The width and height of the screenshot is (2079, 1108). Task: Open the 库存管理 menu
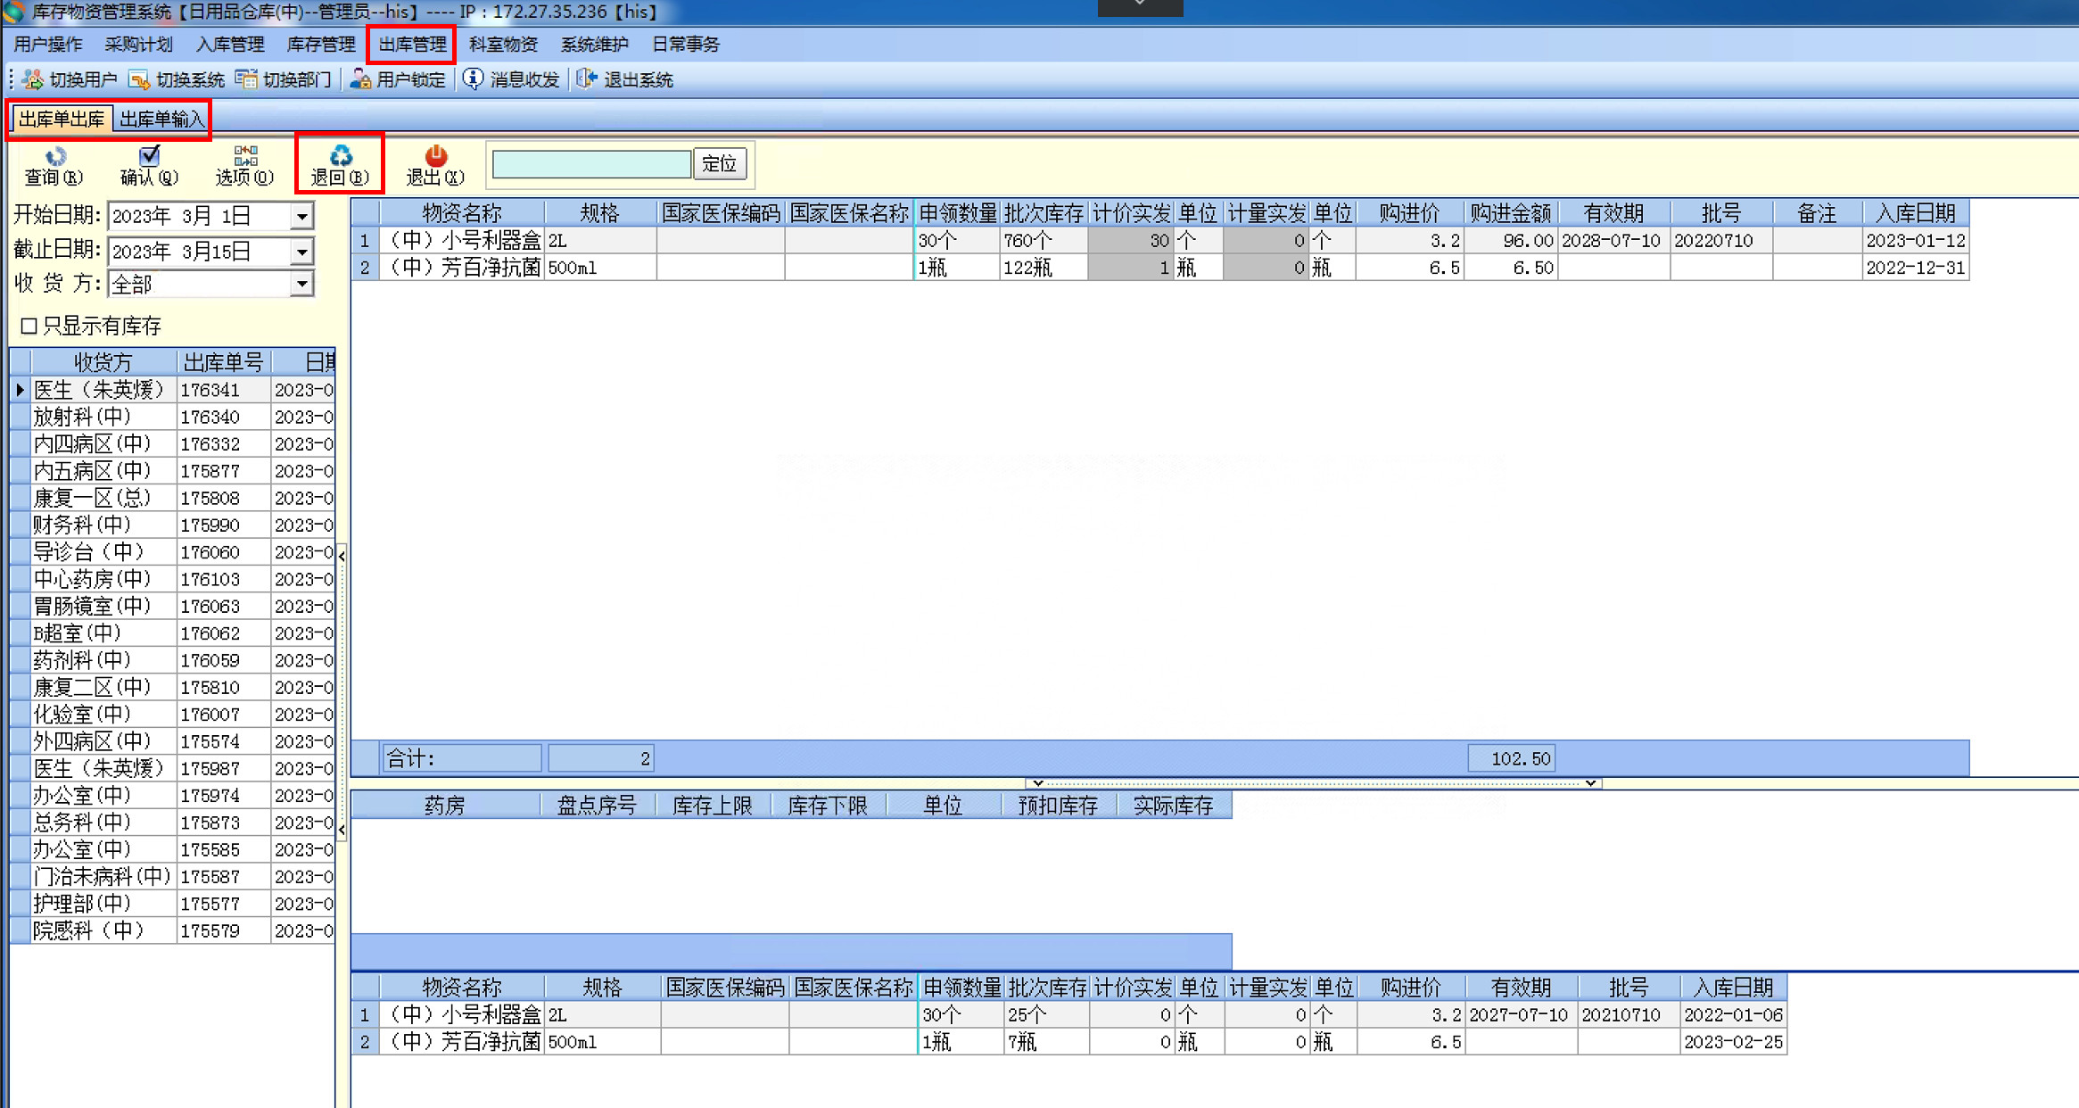[320, 45]
